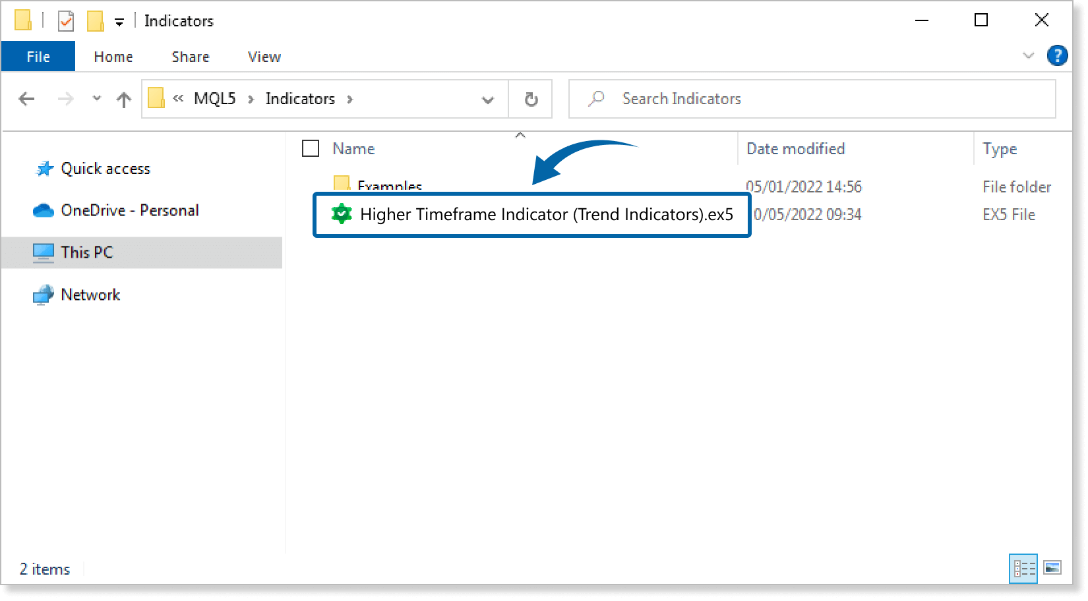Refresh the Indicators folder view
Screen dimensions: 1088x601
pyautogui.click(x=531, y=100)
